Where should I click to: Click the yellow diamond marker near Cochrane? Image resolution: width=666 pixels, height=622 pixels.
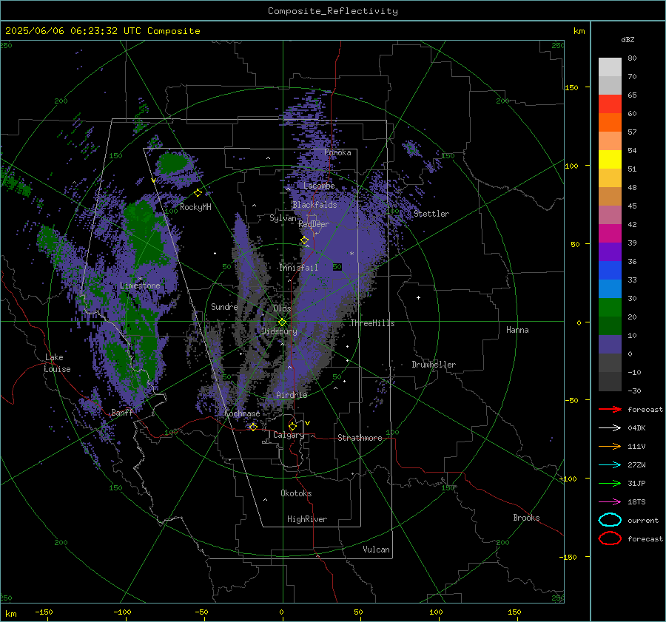pyautogui.click(x=253, y=427)
